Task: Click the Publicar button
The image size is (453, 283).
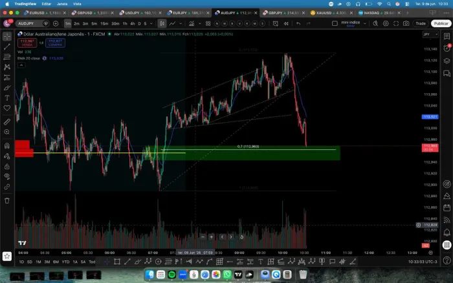Action: click(441, 23)
